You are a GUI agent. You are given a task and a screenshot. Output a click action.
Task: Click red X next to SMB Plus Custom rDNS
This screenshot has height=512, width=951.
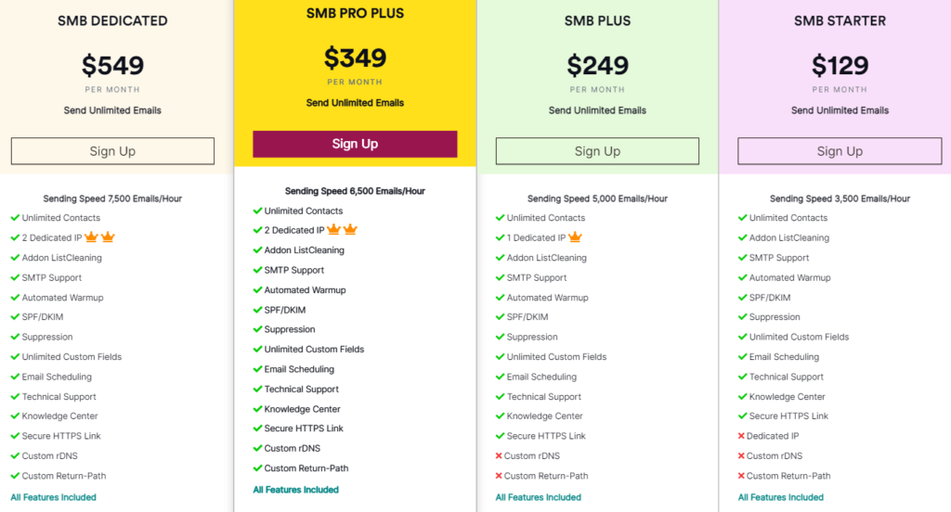tap(499, 455)
